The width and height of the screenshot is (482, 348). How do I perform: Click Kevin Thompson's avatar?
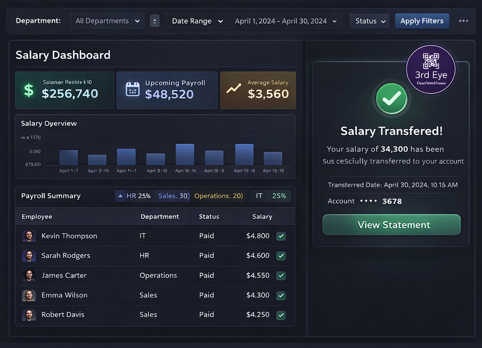(x=29, y=236)
